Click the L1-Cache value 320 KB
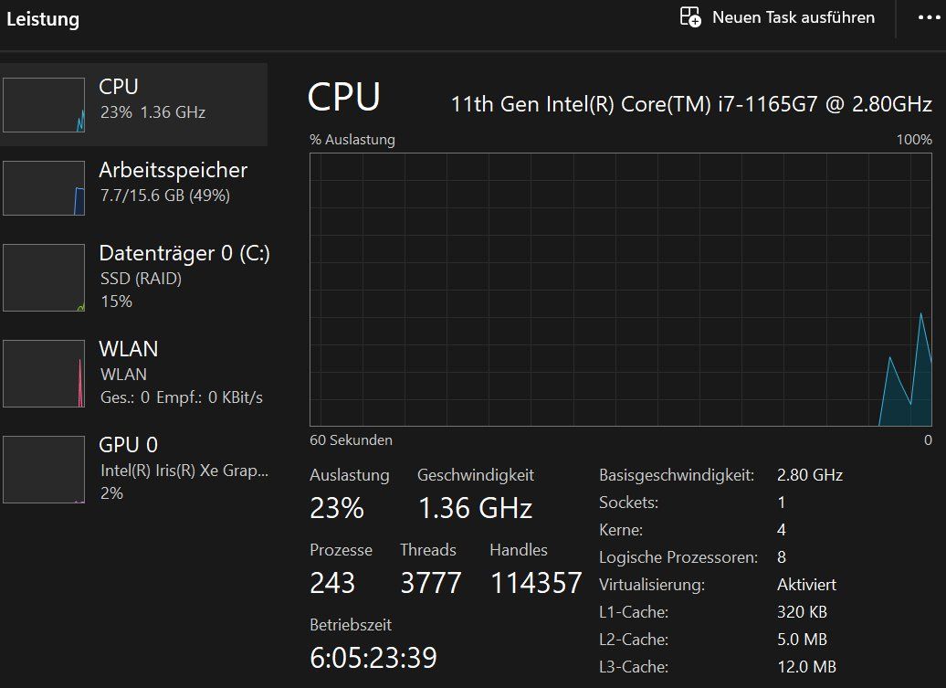 click(802, 612)
